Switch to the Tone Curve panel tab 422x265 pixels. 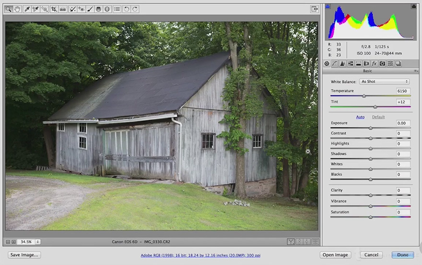point(335,63)
